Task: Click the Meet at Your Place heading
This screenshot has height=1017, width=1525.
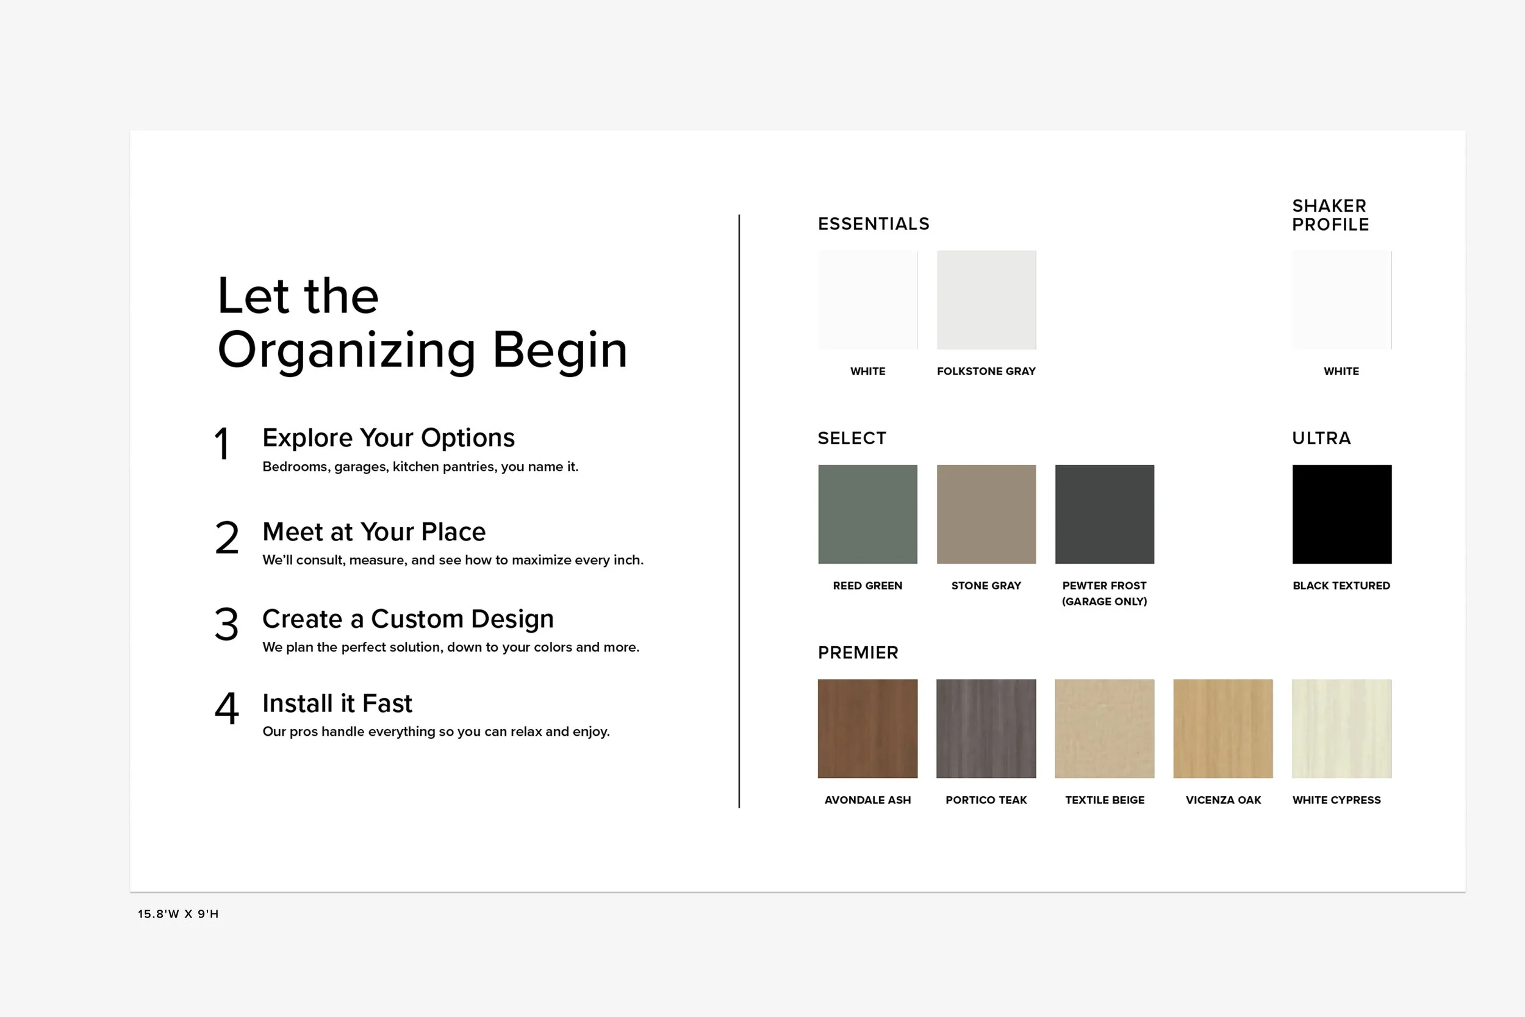Action: pyautogui.click(x=373, y=532)
